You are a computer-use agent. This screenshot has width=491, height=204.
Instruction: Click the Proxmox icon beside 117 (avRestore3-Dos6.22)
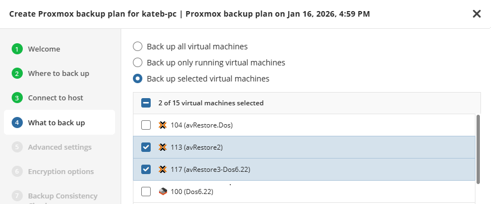coord(162,169)
